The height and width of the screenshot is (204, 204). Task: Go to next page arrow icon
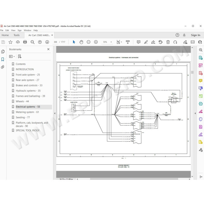tap(47, 42)
